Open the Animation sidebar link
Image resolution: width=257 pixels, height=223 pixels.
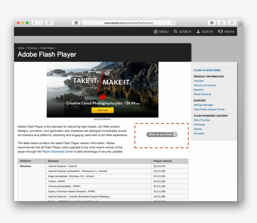[x=199, y=133]
